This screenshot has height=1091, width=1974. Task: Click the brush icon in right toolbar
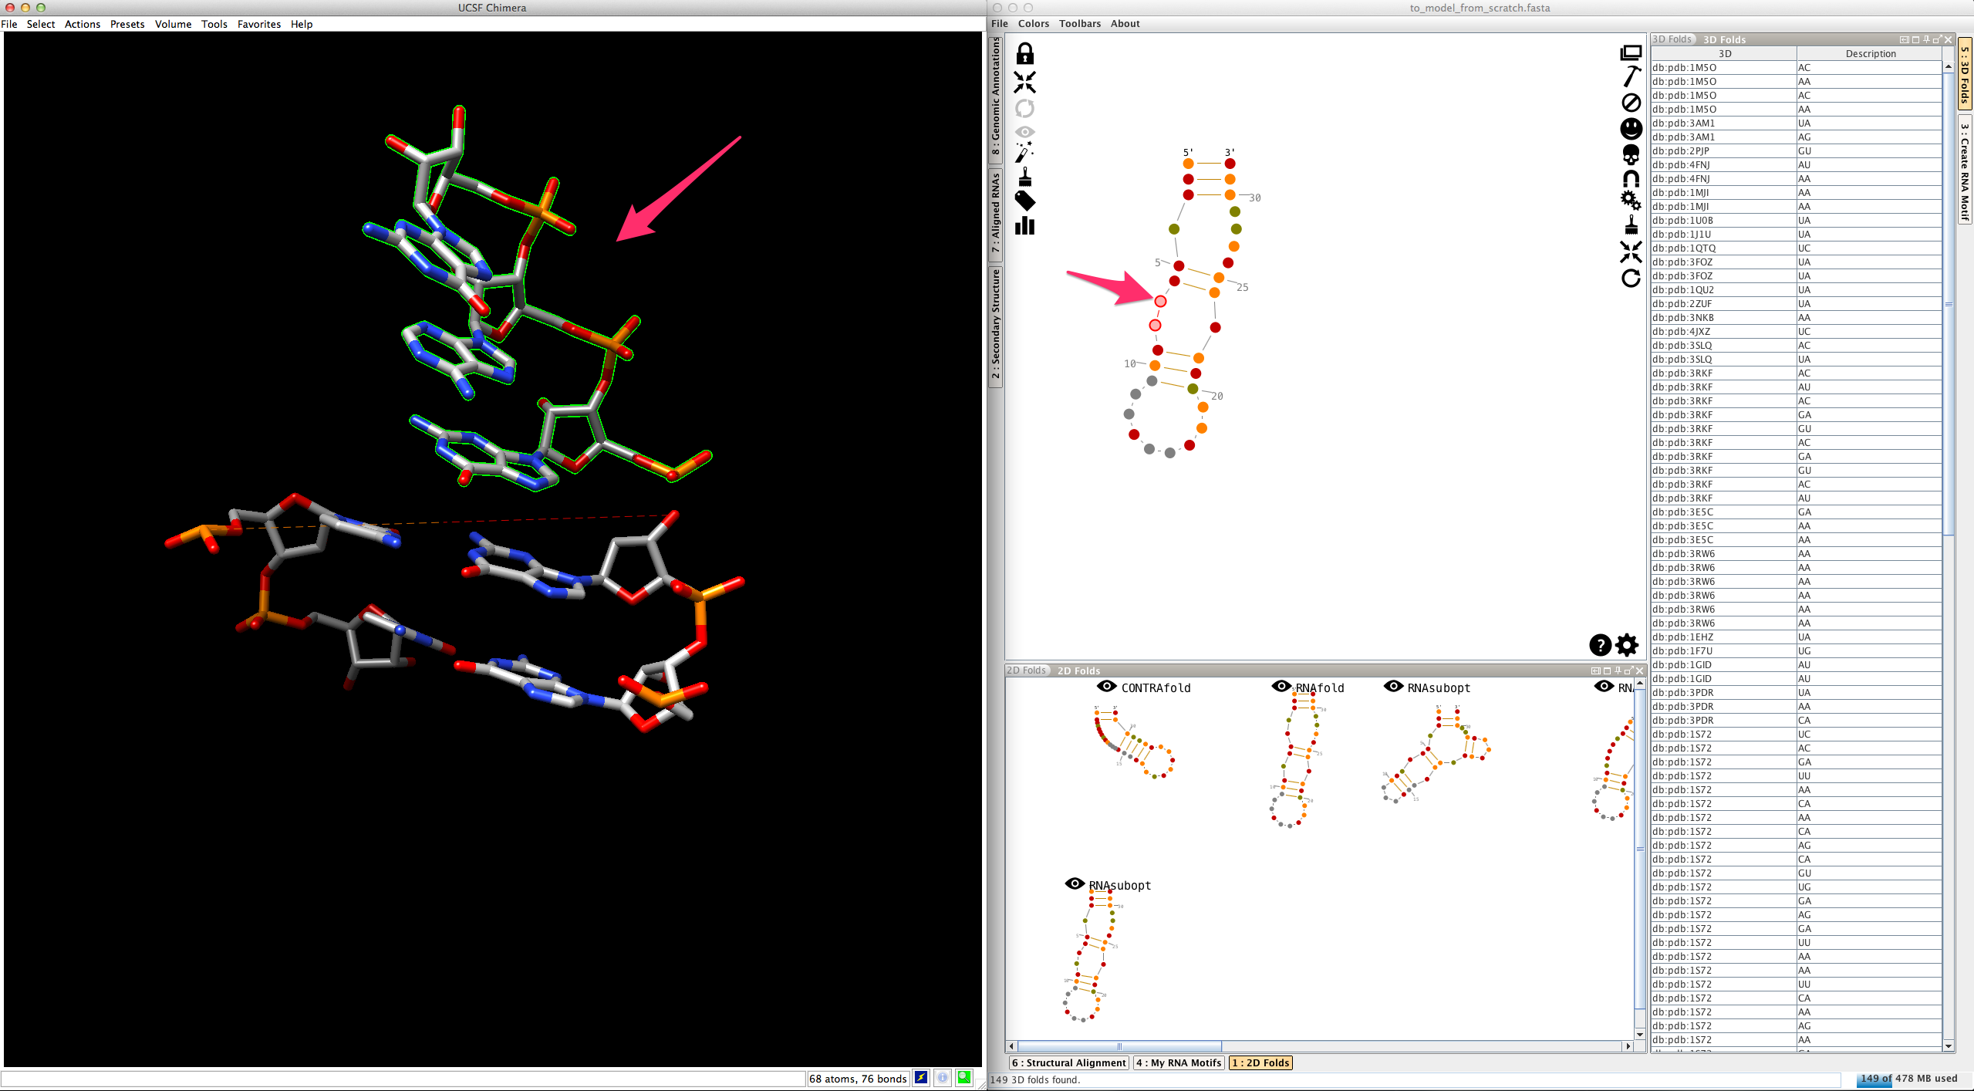point(1631,225)
